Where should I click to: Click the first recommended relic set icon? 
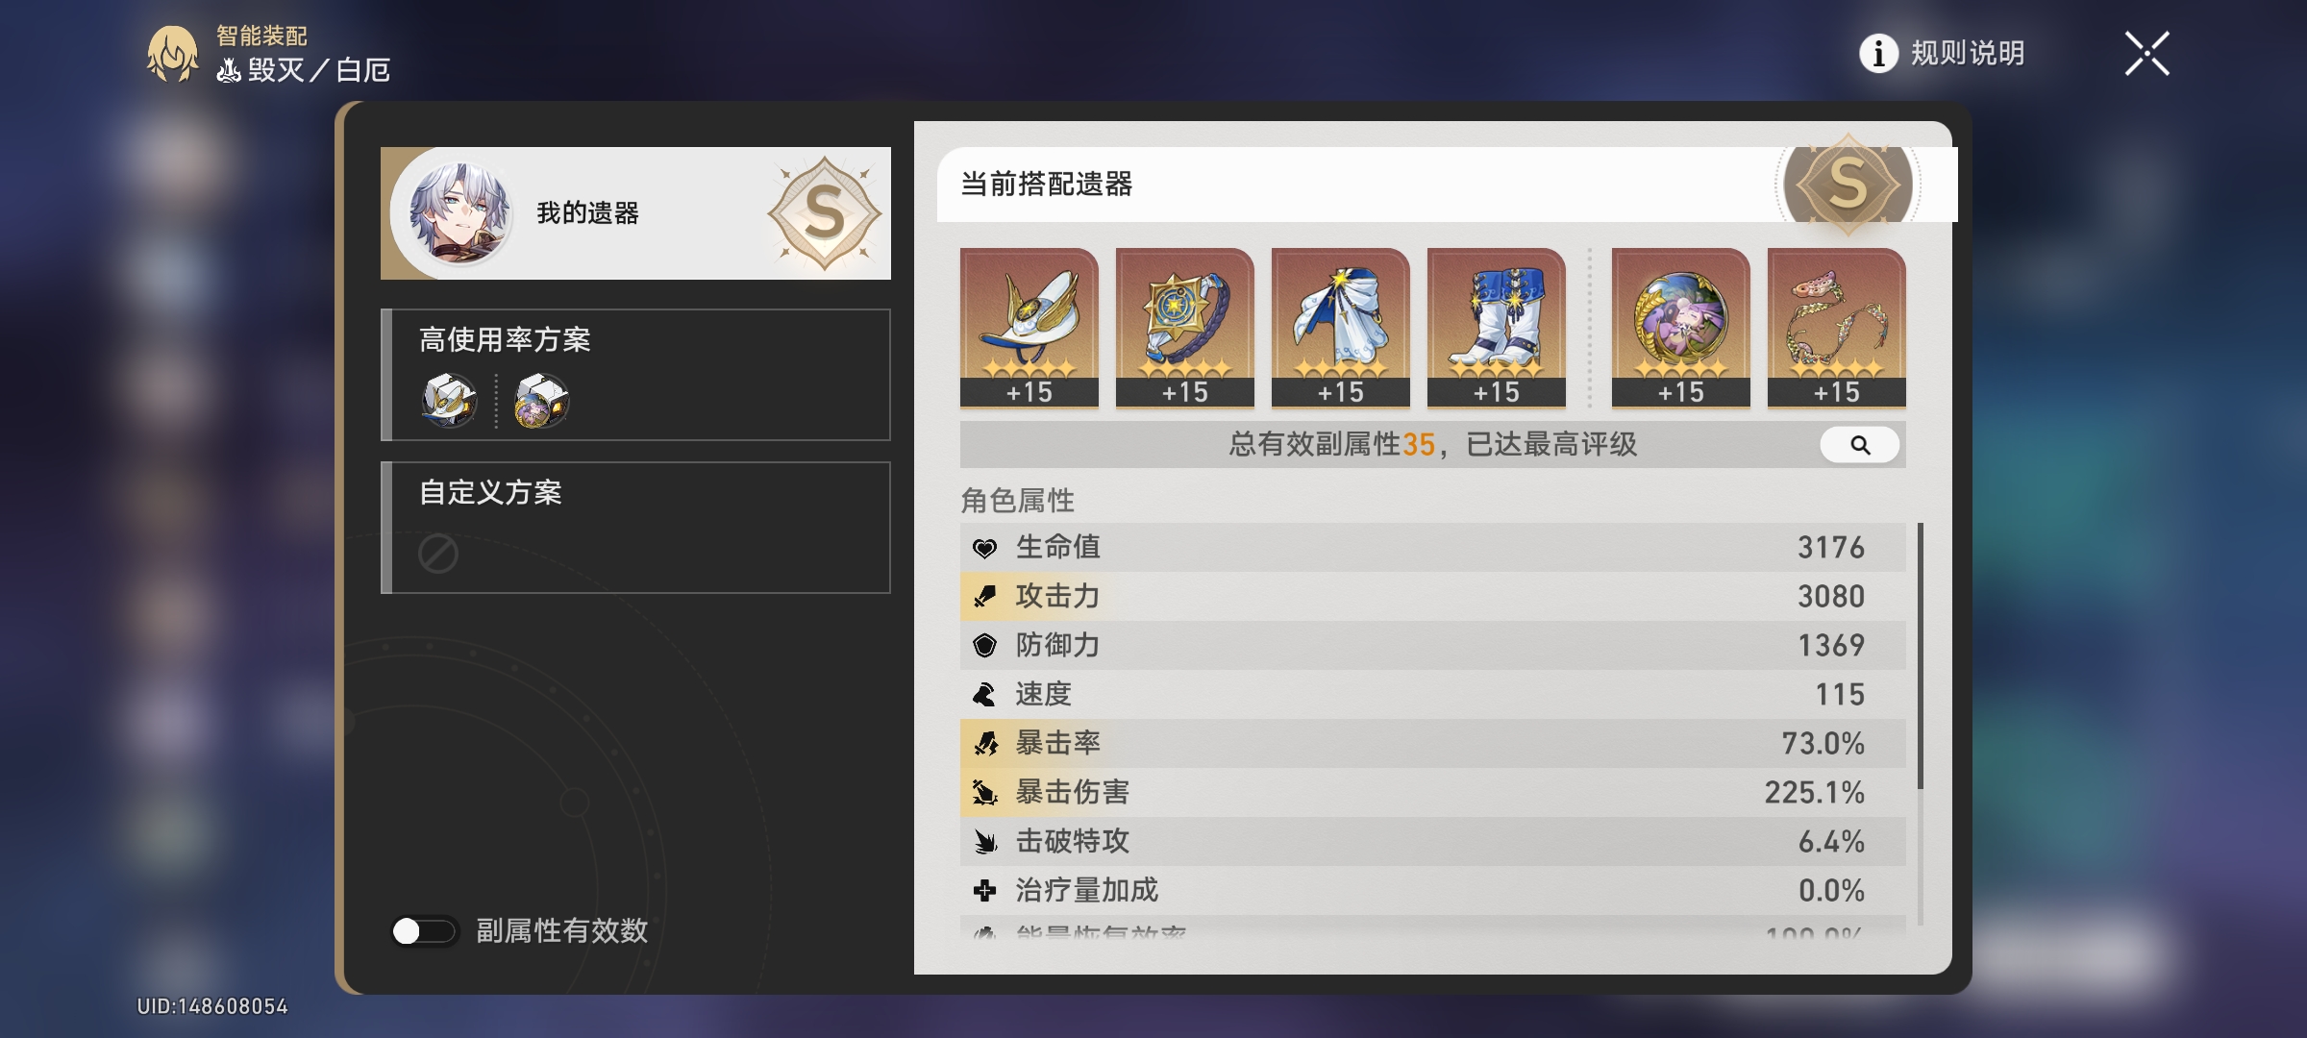(449, 400)
